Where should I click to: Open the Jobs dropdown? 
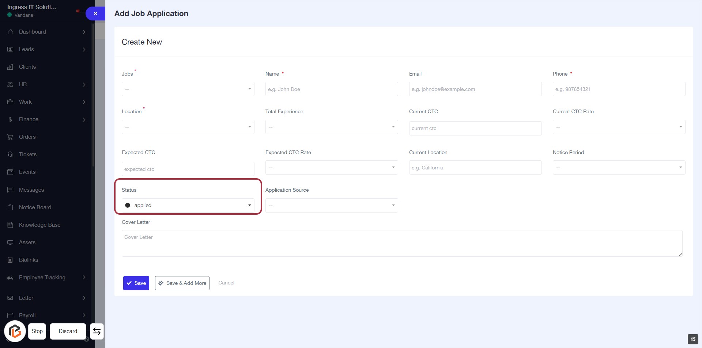188,89
